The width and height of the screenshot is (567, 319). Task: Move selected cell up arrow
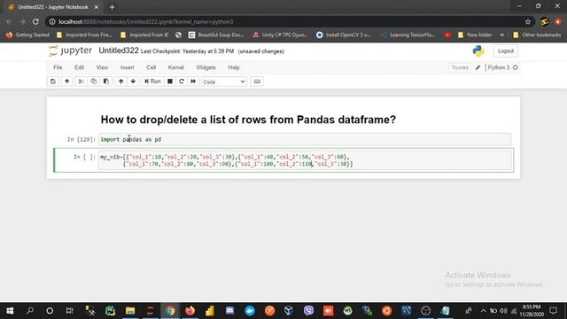120,82
